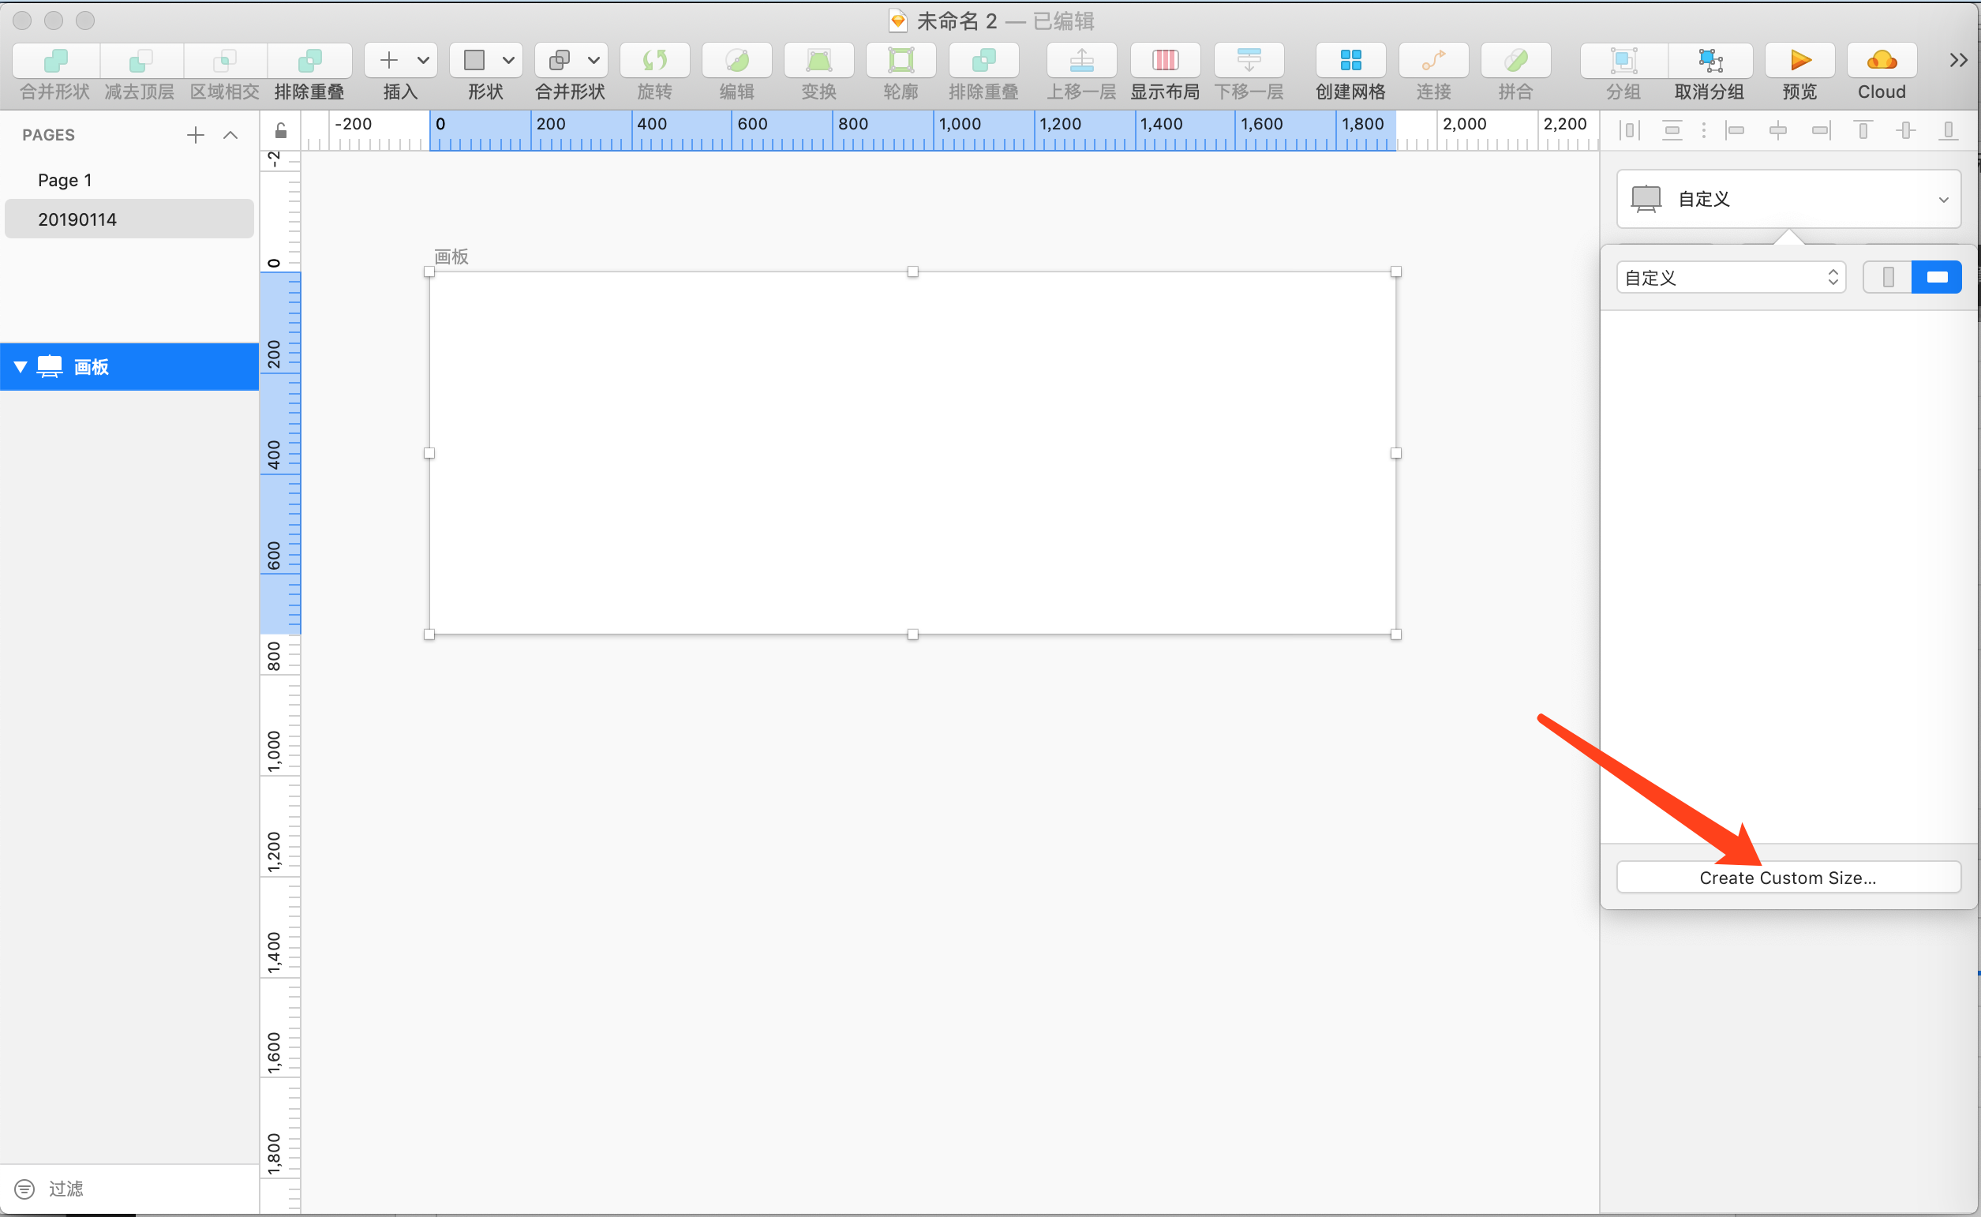
Task: Click the 排除重叠 shape icon
Action: pyautogui.click(x=309, y=62)
